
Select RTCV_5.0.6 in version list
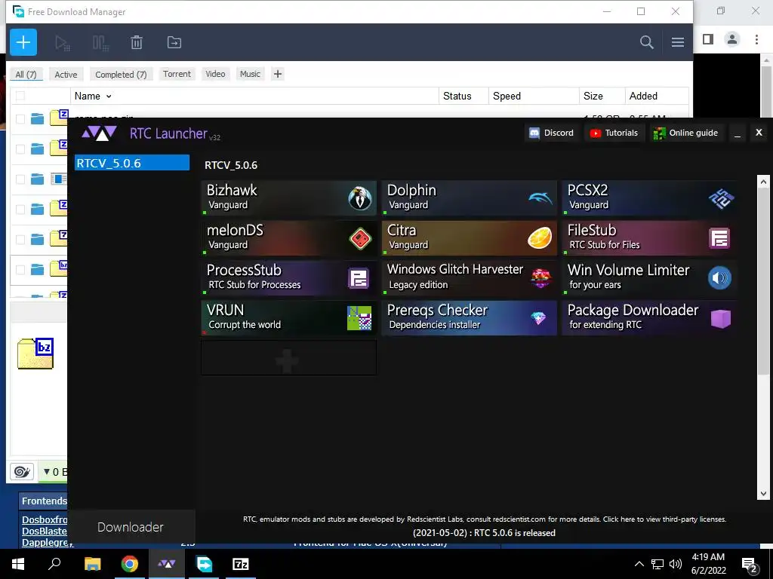point(131,163)
